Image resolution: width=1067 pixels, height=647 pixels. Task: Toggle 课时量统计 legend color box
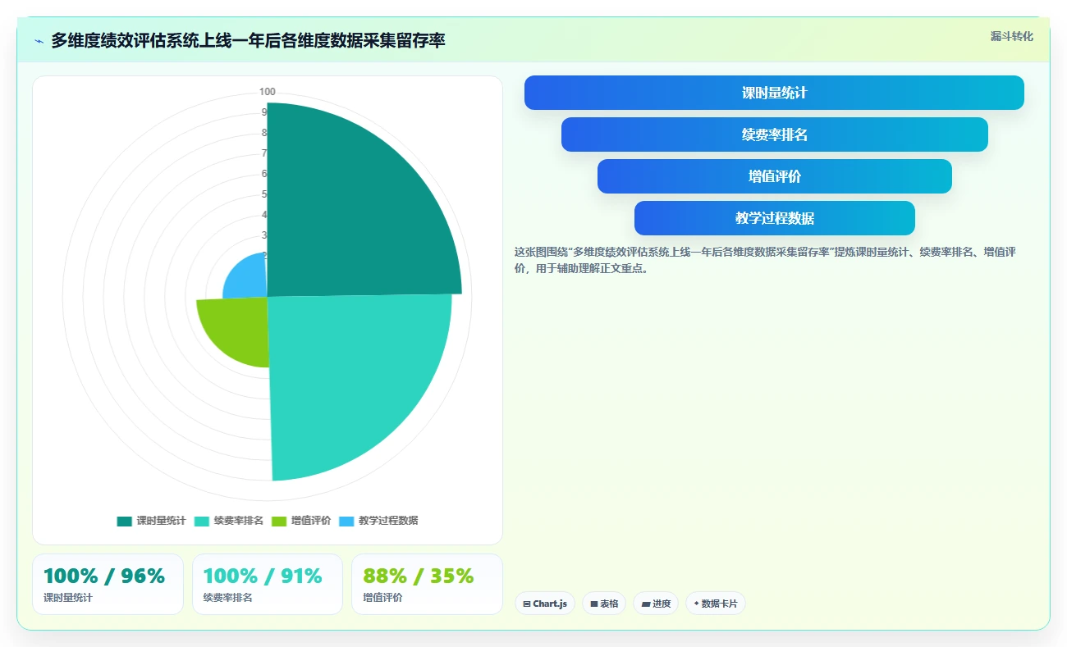pos(125,521)
